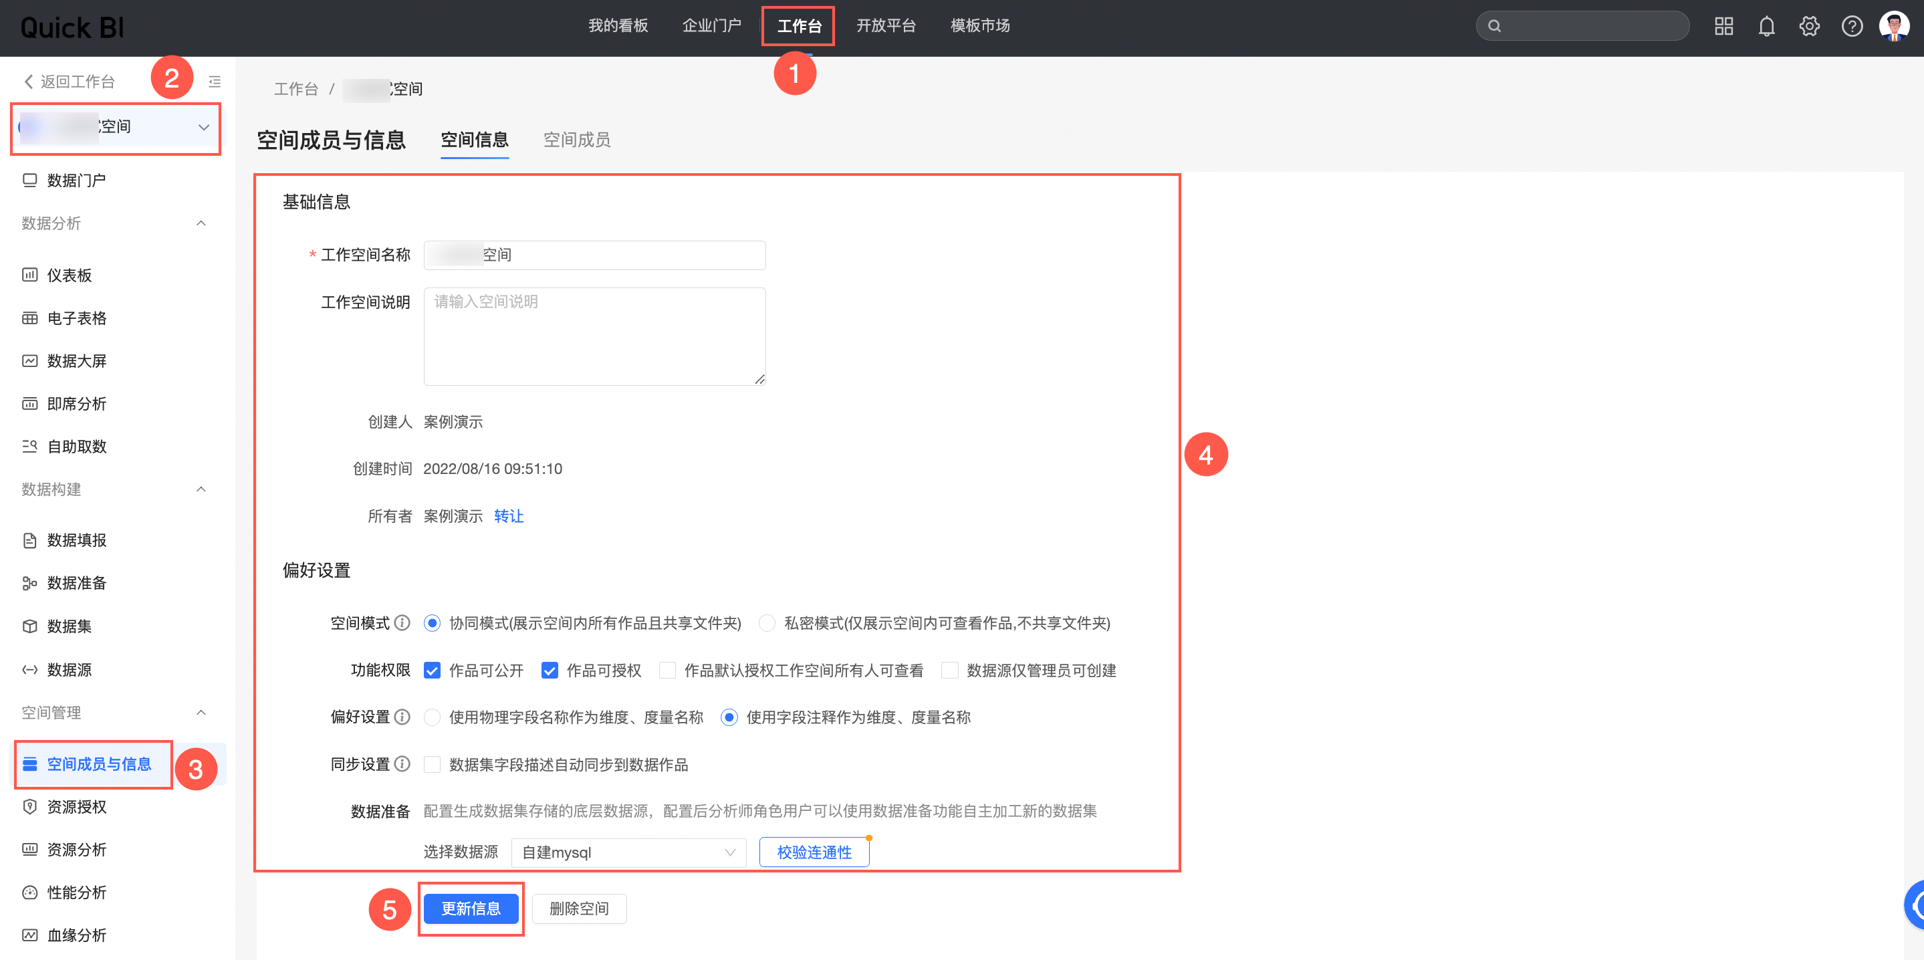Open the apps grid icon

[1723, 27]
